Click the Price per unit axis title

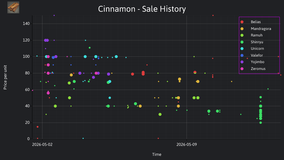(x=5, y=77)
